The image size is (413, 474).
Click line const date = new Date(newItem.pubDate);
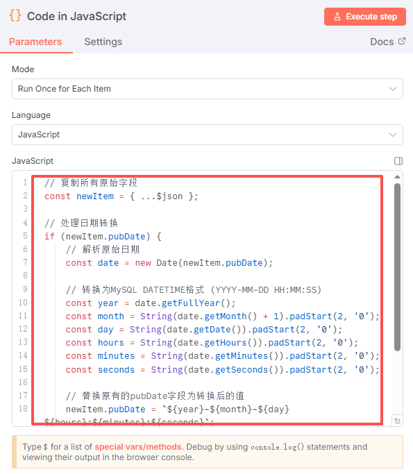[169, 263]
